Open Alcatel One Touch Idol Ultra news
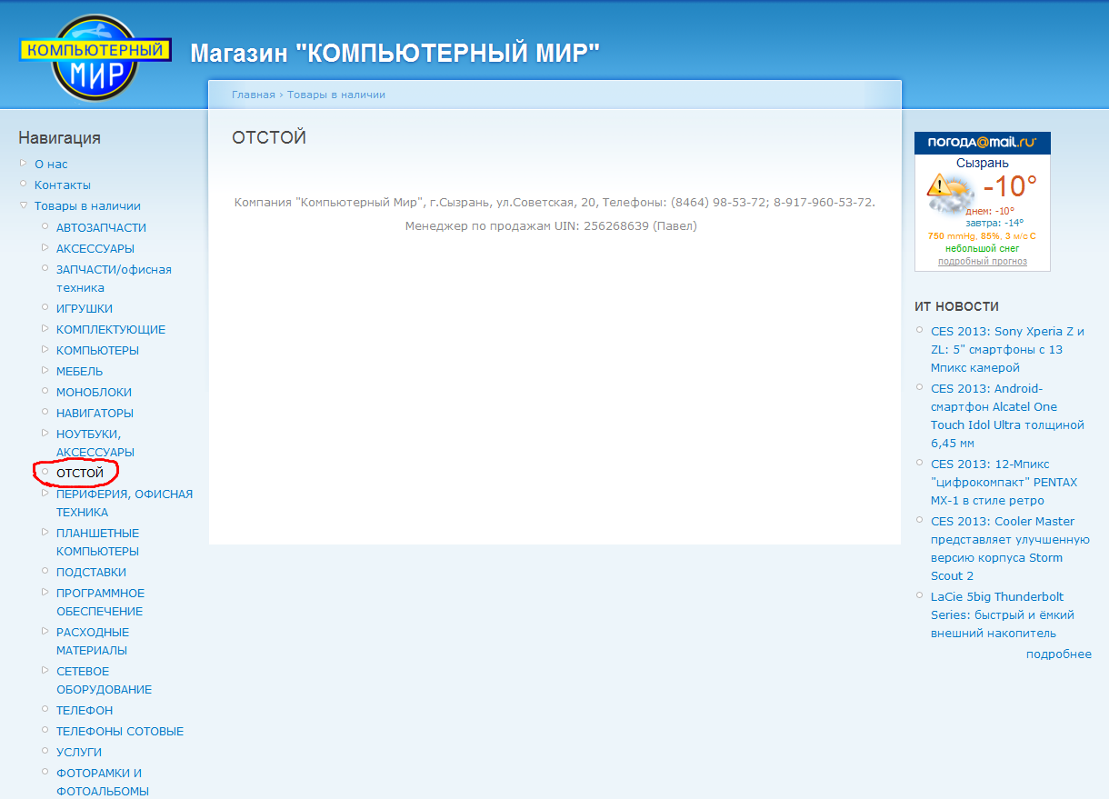This screenshot has width=1109, height=799. [1007, 416]
